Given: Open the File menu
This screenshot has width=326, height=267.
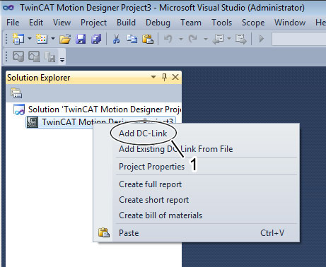Looking at the screenshot, I should 13,23.
